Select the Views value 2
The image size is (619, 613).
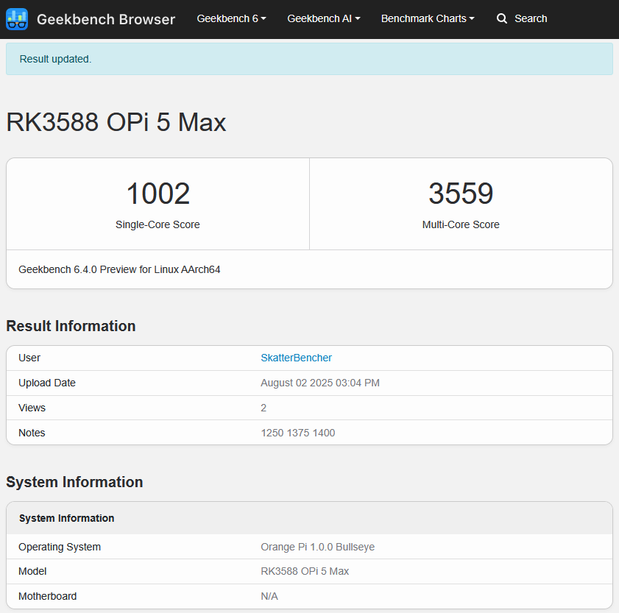tap(263, 408)
